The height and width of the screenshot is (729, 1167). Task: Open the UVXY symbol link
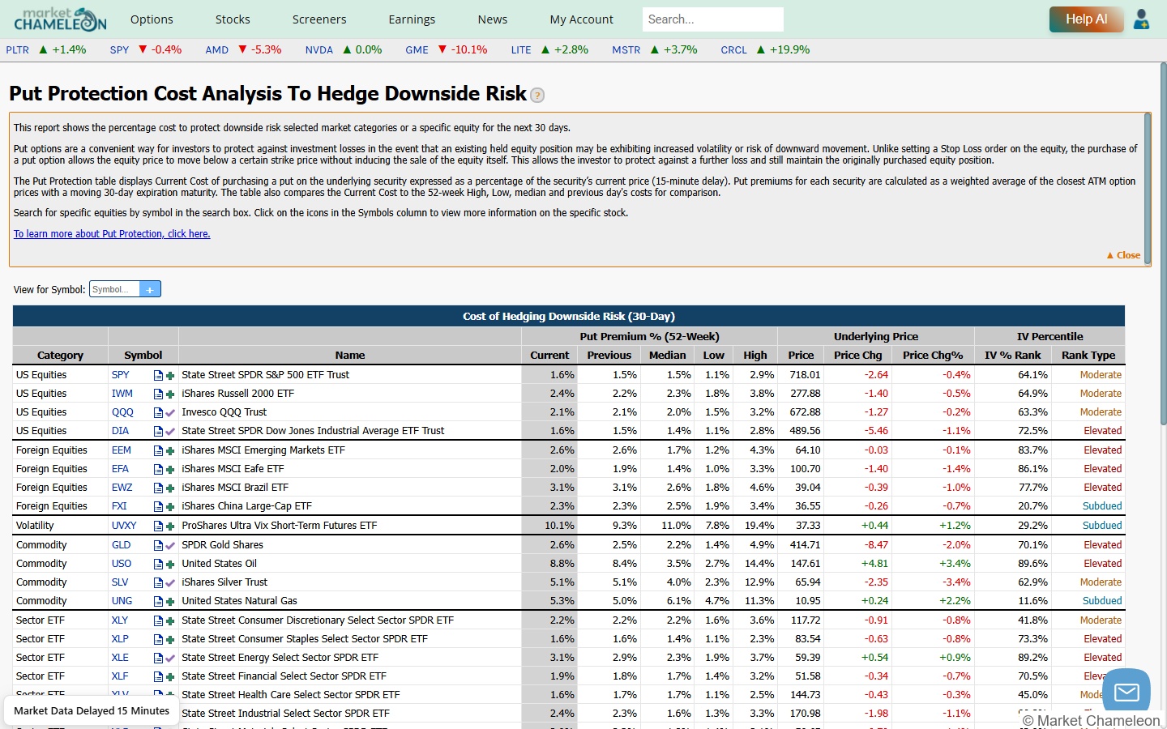124,526
